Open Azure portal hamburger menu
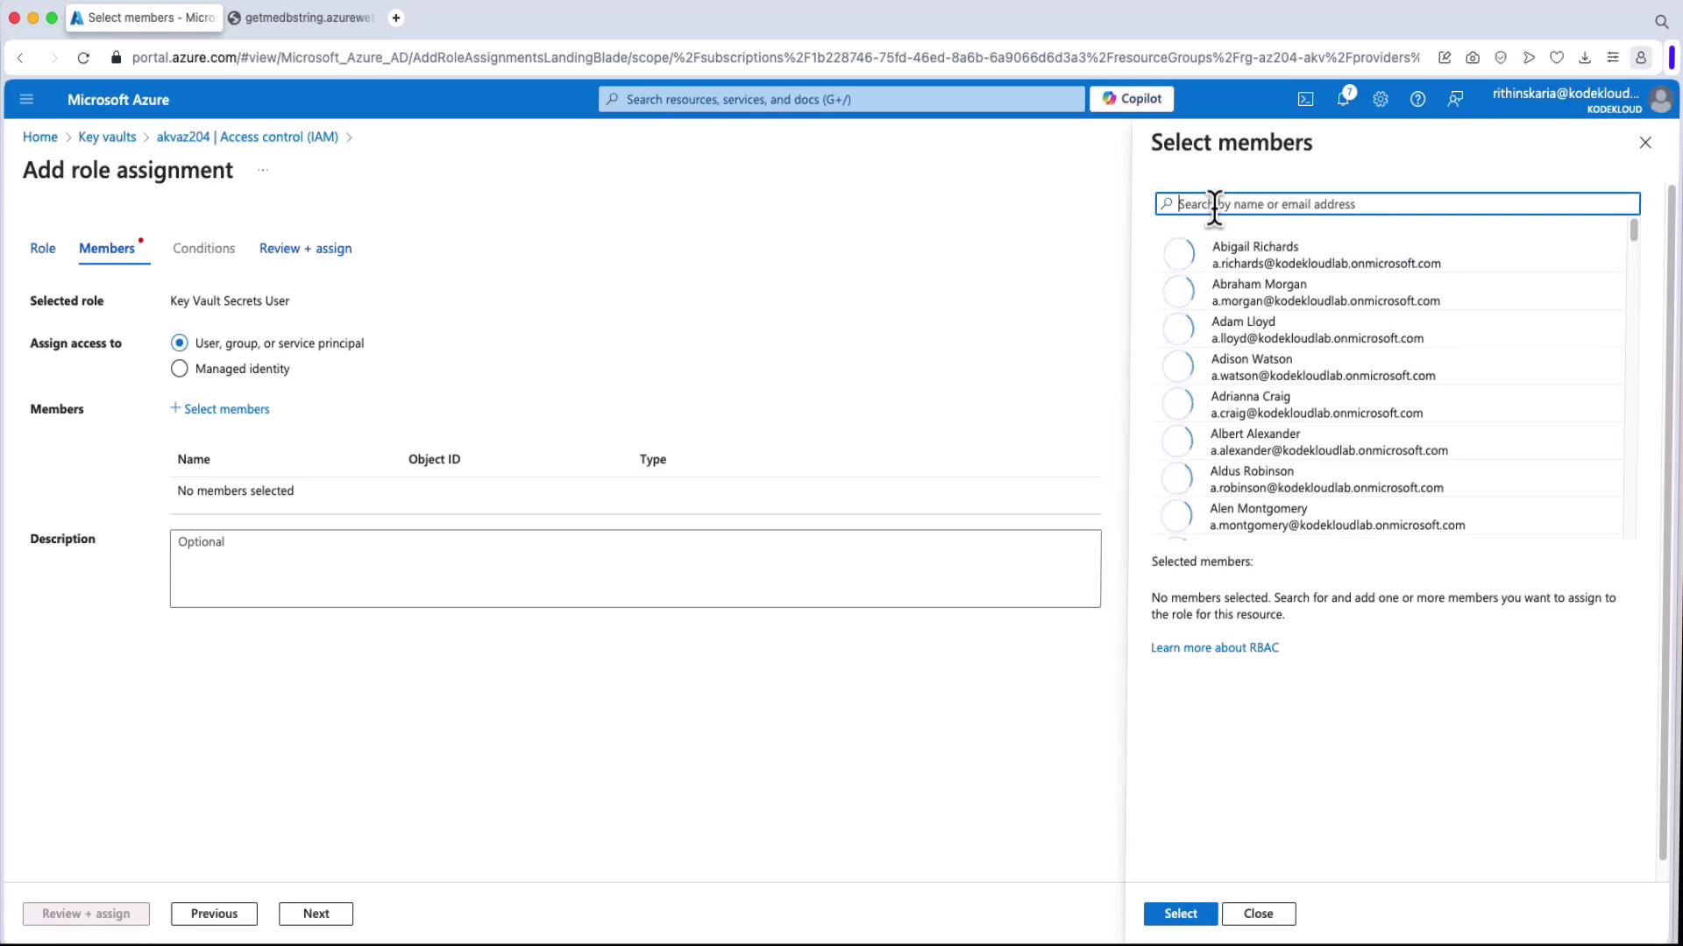 26,100
